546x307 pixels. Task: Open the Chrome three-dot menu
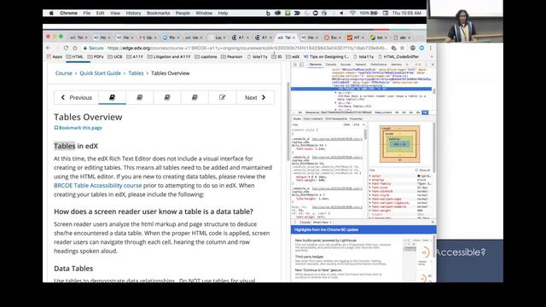430,48
